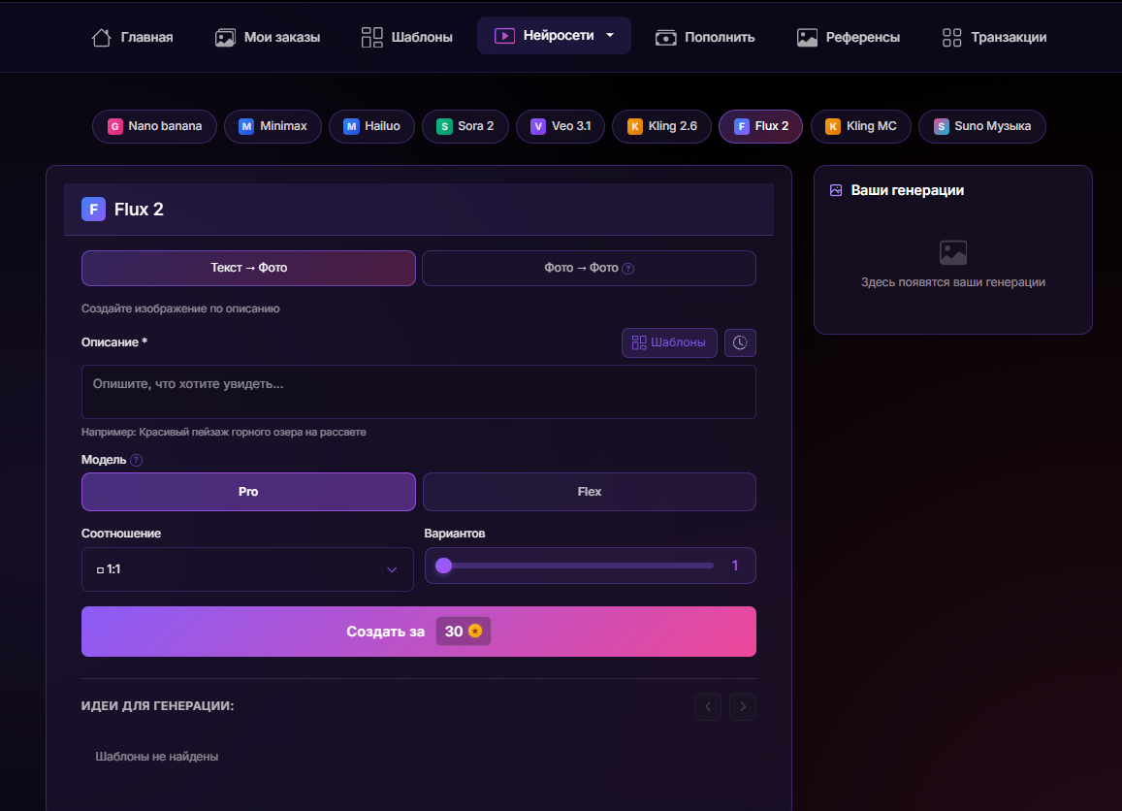Click the coin icon on Создать button
This screenshot has height=811, width=1122.
click(x=475, y=632)
